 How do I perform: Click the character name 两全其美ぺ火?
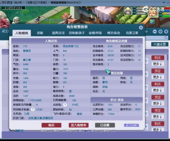(x=71, y=46)
